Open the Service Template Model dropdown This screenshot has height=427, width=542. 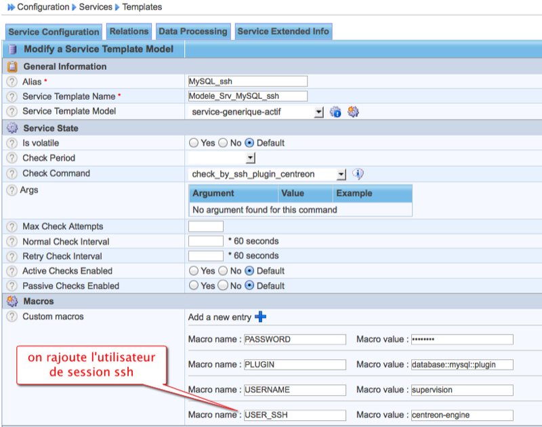point(319,113)
